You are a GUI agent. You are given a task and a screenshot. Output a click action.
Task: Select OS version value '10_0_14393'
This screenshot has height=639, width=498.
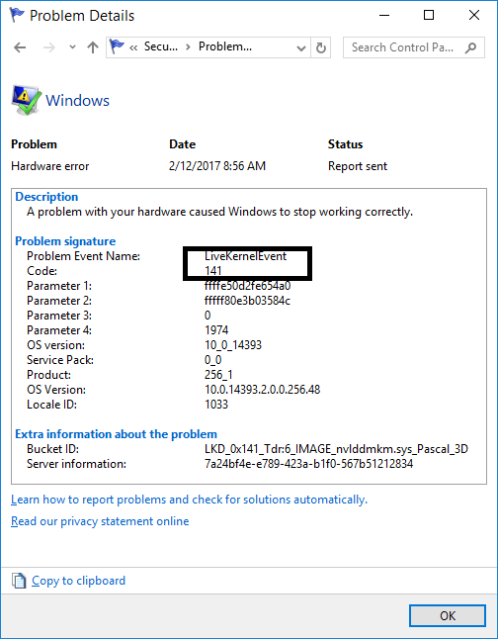point(233,345)
